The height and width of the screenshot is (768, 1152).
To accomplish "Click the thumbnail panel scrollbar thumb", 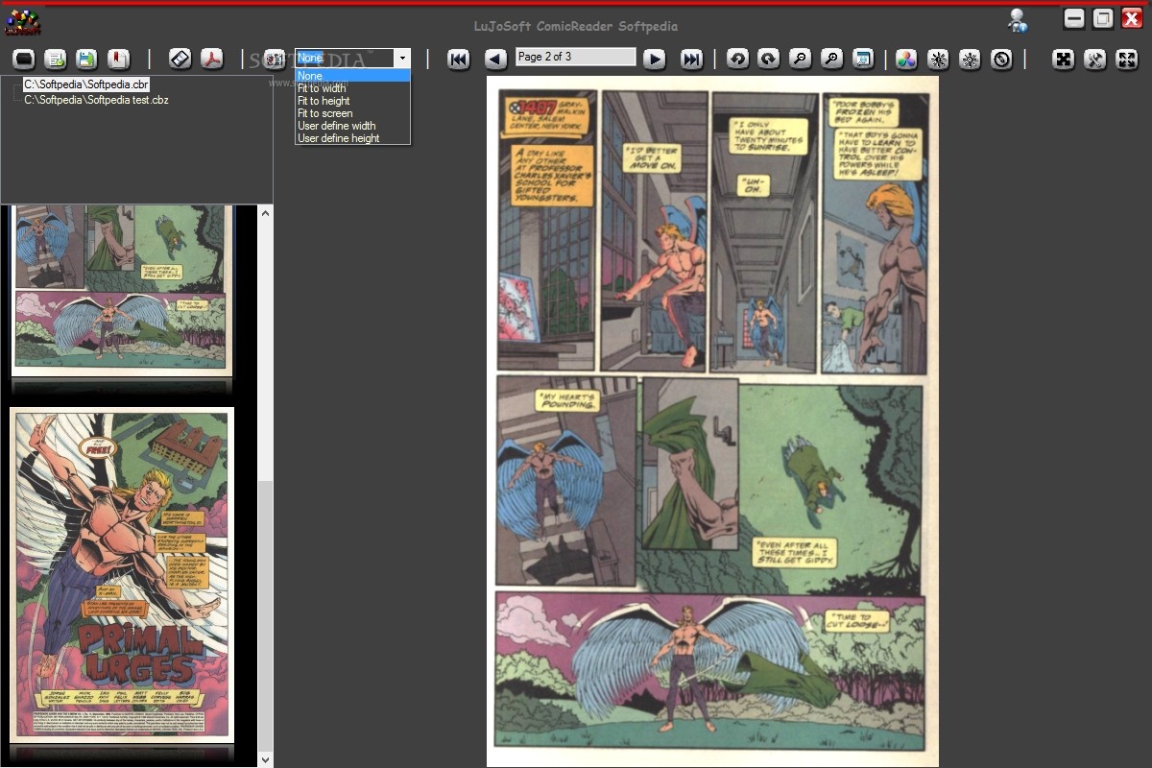I will (x=266, y=614).
